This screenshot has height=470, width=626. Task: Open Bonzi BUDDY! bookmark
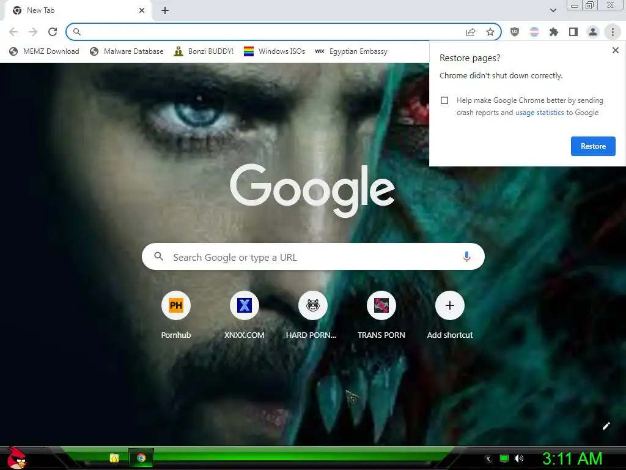[x=204, y=51]
